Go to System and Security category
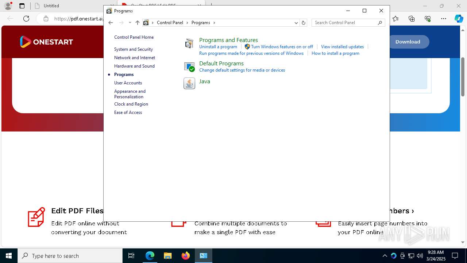 click(134, 49)
